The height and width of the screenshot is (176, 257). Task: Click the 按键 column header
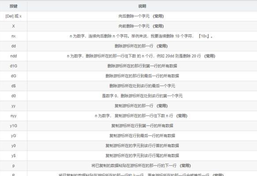[x=13, y=6]
